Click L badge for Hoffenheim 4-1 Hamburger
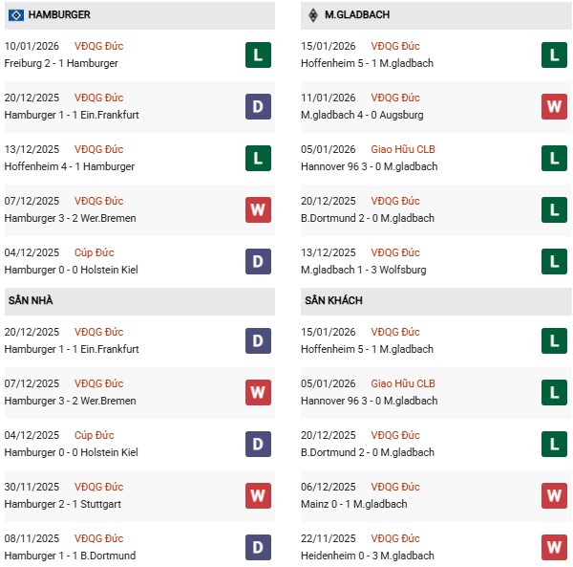 [x=258, y=158]
